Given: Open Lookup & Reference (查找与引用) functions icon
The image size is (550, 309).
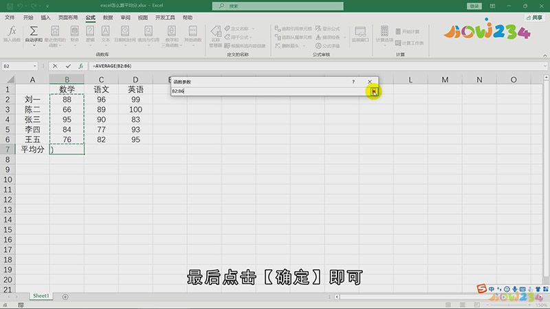Looking at the screenshot, I should click(x=148, y=31).
